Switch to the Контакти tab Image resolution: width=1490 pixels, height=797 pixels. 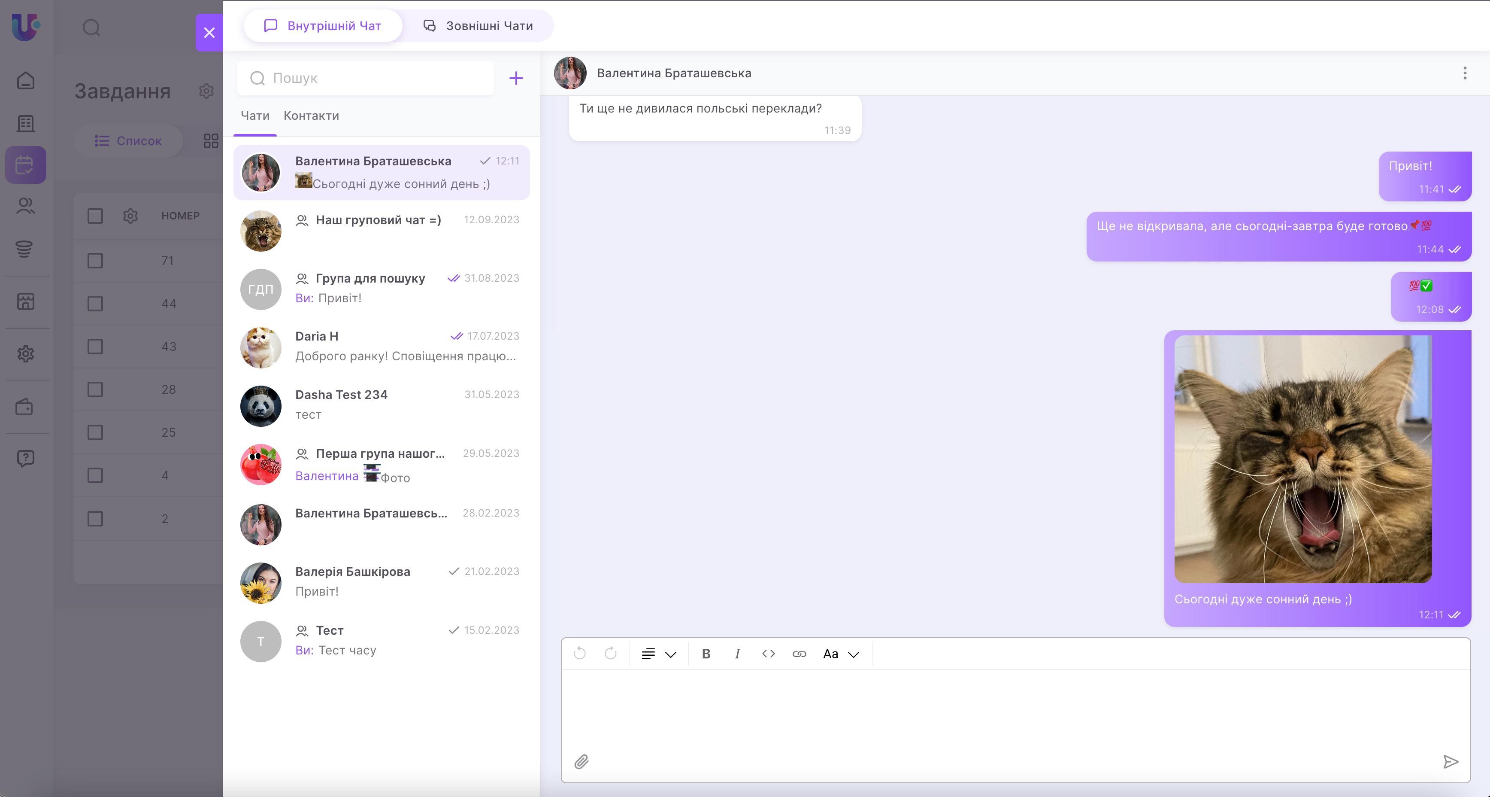click(x=311, y=116)
